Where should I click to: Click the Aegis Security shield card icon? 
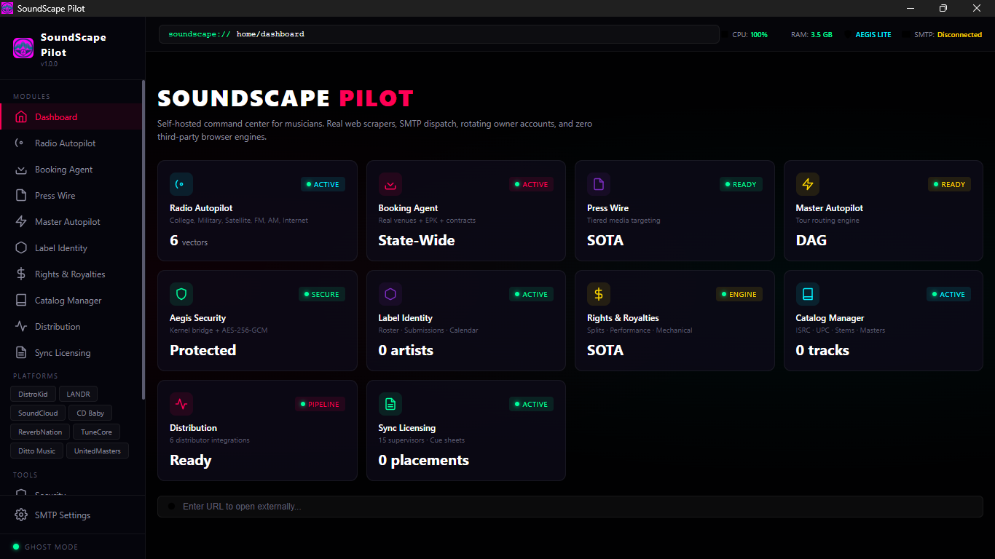(x=181, y=294)
